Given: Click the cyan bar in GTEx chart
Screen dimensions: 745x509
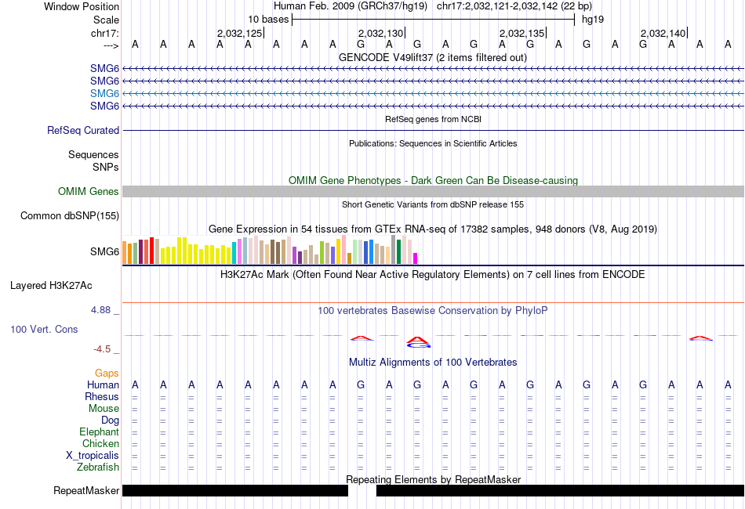Looking at the screenshot, I should tap(234, 253).
